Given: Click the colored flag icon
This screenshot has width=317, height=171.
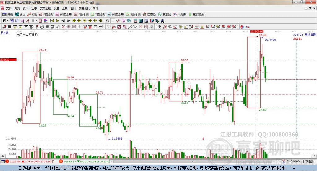Looking at the screenshot, I should [46, 21].
